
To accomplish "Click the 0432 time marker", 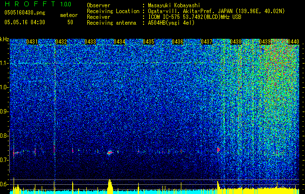I will coord(61,42).
